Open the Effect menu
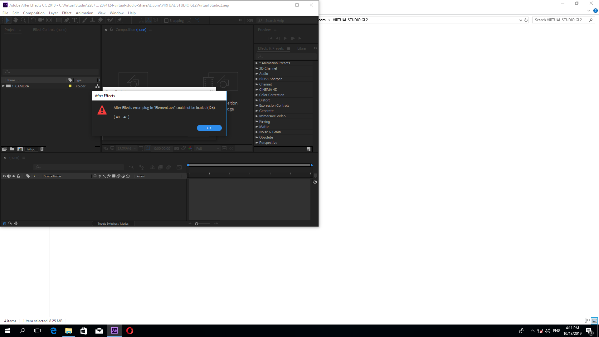The image size is (599, 337). click(67, 13)
